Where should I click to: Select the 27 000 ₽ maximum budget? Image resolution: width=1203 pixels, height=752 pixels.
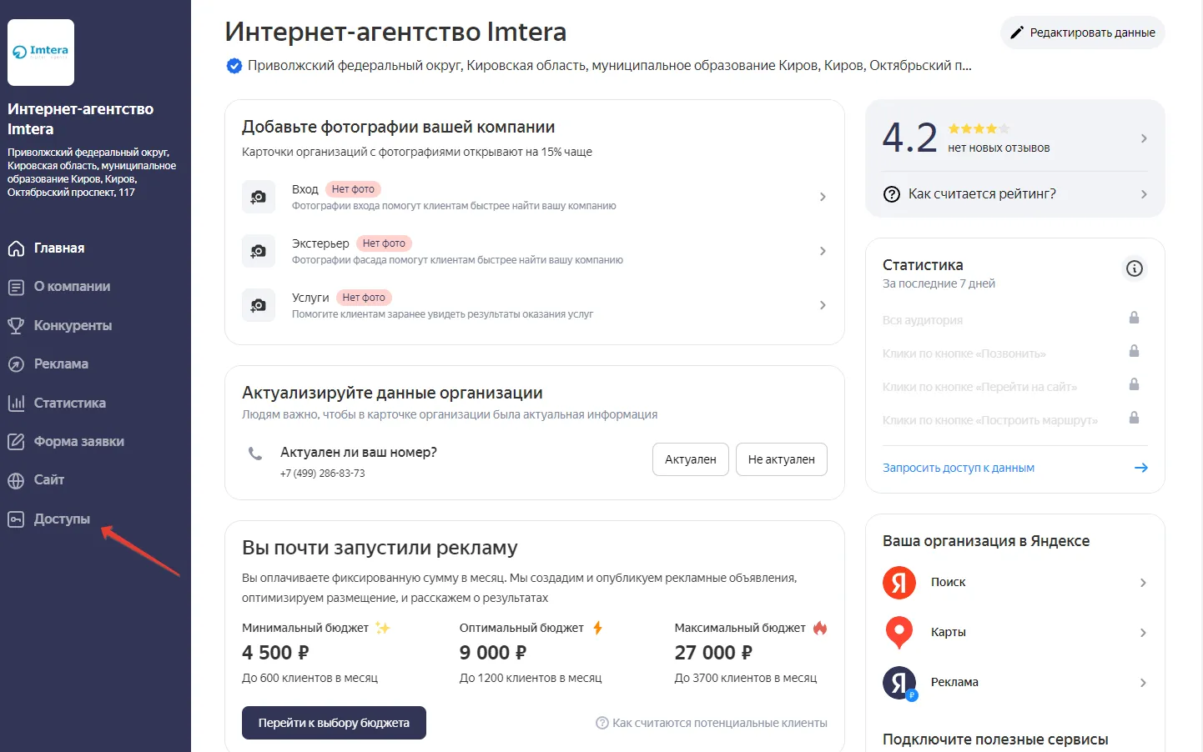[x=713, y=653]
